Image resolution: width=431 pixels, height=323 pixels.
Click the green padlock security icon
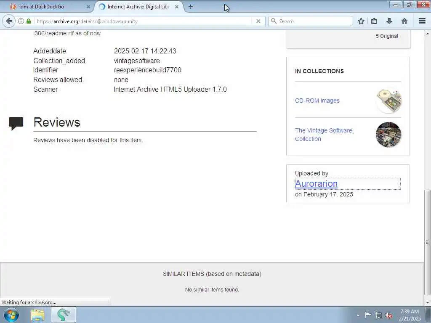point(29,21)
